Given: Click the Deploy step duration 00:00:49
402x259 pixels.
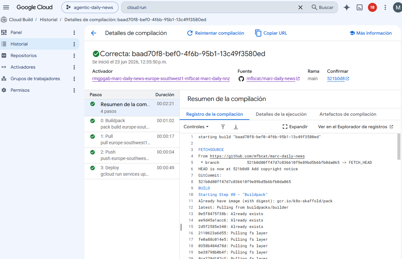Looking at the screenshot, I should (x=165, y=168).
